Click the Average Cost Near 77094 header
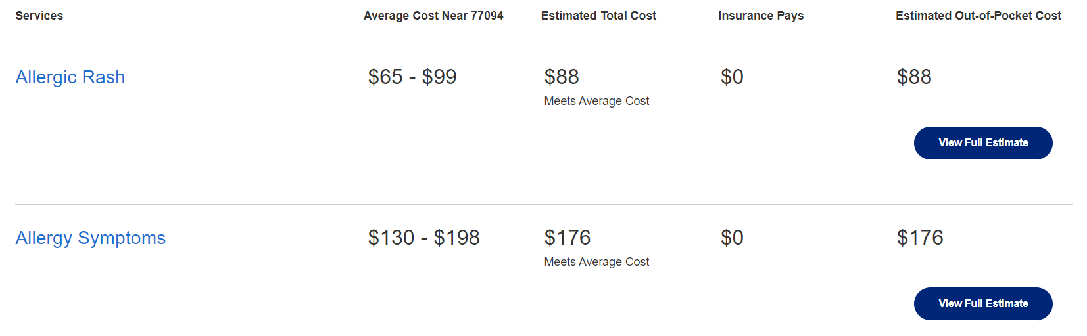The width and height of the screenshot is (1087, 336). 433,16
